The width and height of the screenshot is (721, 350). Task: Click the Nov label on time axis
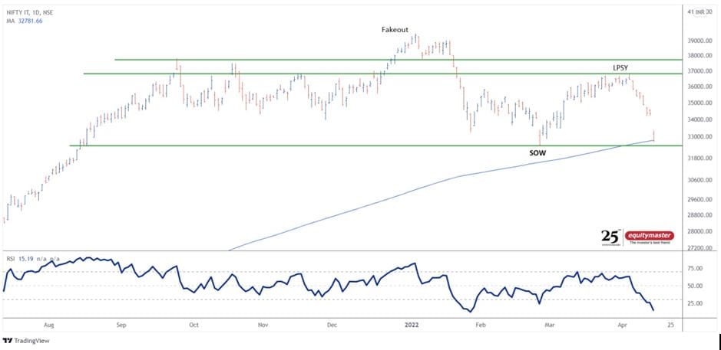click(263, 325)
